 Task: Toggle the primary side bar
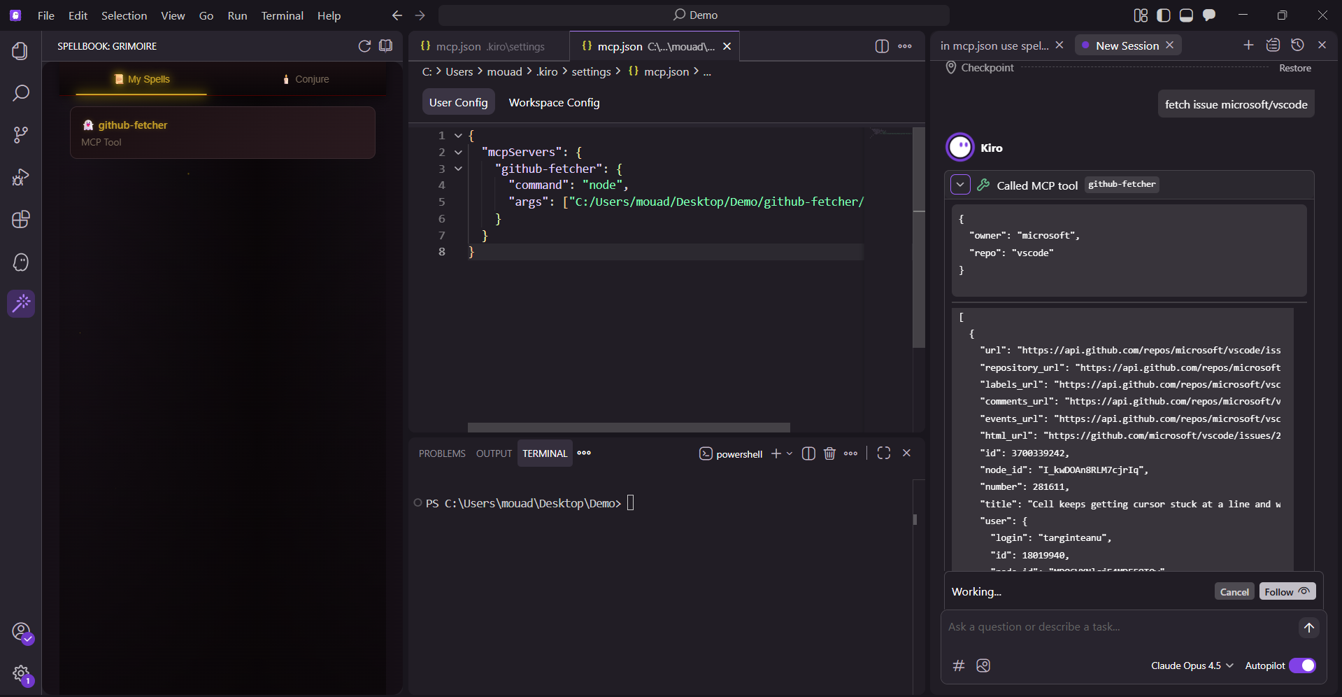tap(1164, 15)
